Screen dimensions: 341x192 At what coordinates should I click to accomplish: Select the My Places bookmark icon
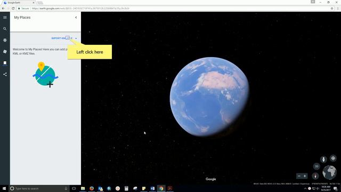[5, 63]
